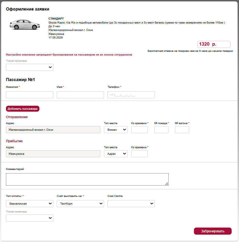Click the white sedan car thumbnail
This screenshot has width=239, height=242.
[25, 24]
